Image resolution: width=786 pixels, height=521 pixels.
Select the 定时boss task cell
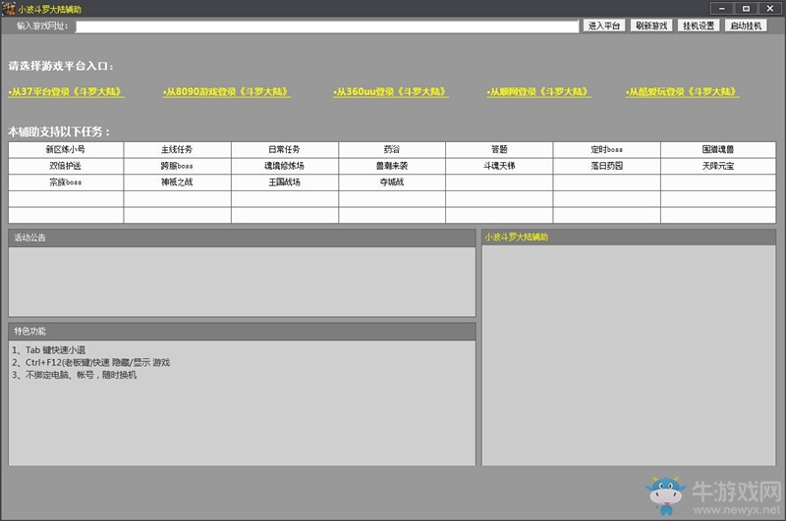click(x=606, y=150)
